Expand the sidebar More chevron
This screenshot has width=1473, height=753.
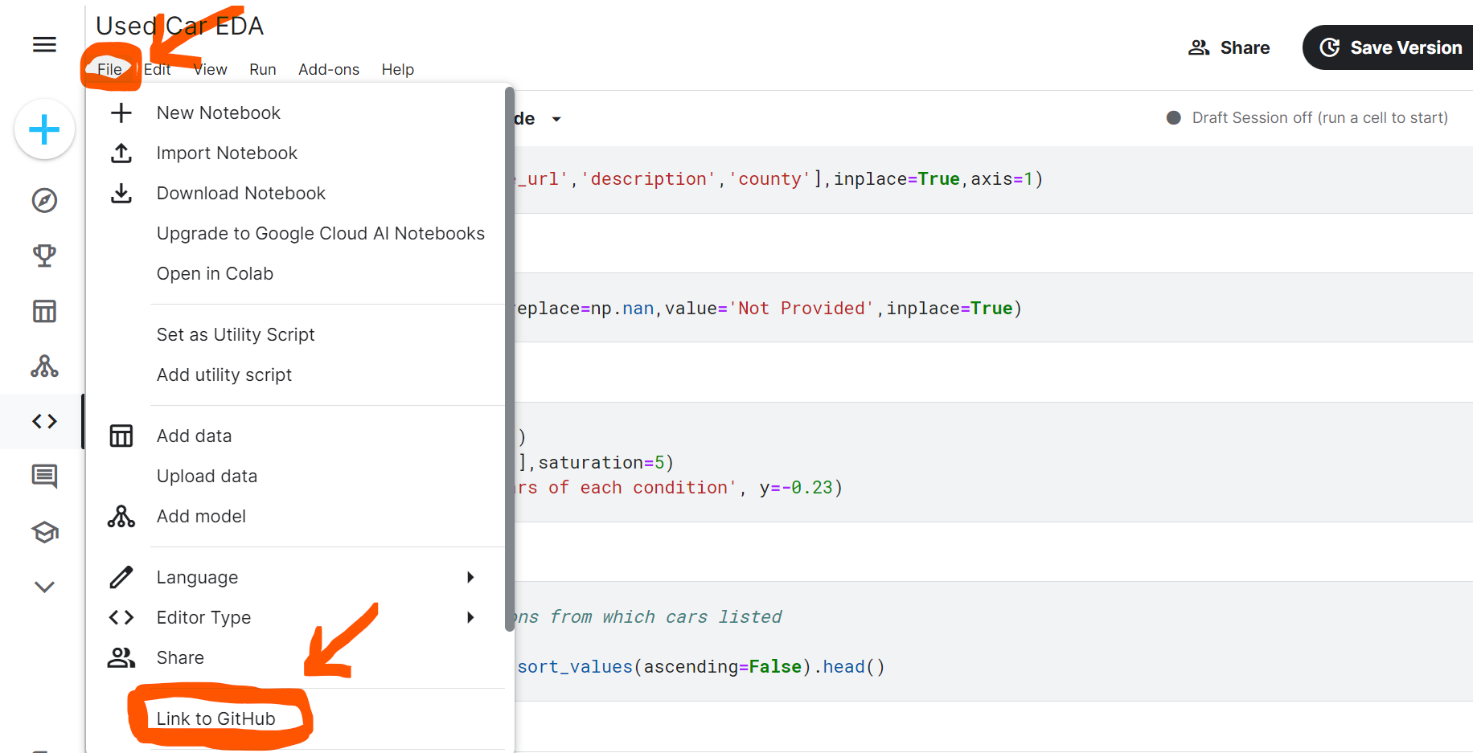pyautogui.click(x=44, y=587)
